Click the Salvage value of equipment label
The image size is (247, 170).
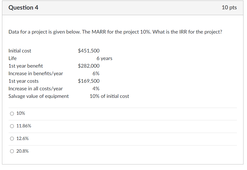39,96
